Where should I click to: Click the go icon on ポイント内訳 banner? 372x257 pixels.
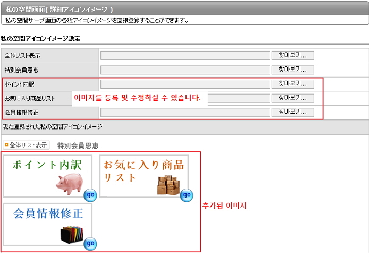pyautogui.click(x=90, y=195)
